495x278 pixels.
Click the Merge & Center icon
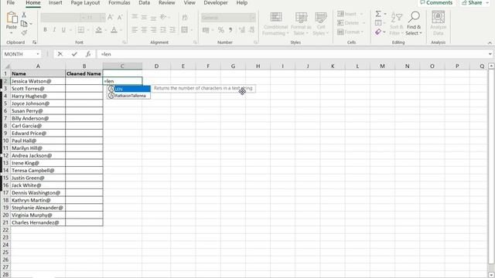tap(185, 30)
